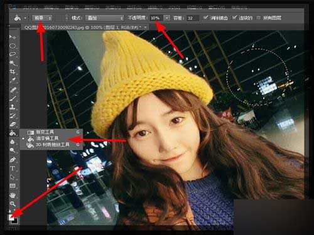Open the 文件 (File) menu
Viewport: 314px width, 235px height.
30,8
